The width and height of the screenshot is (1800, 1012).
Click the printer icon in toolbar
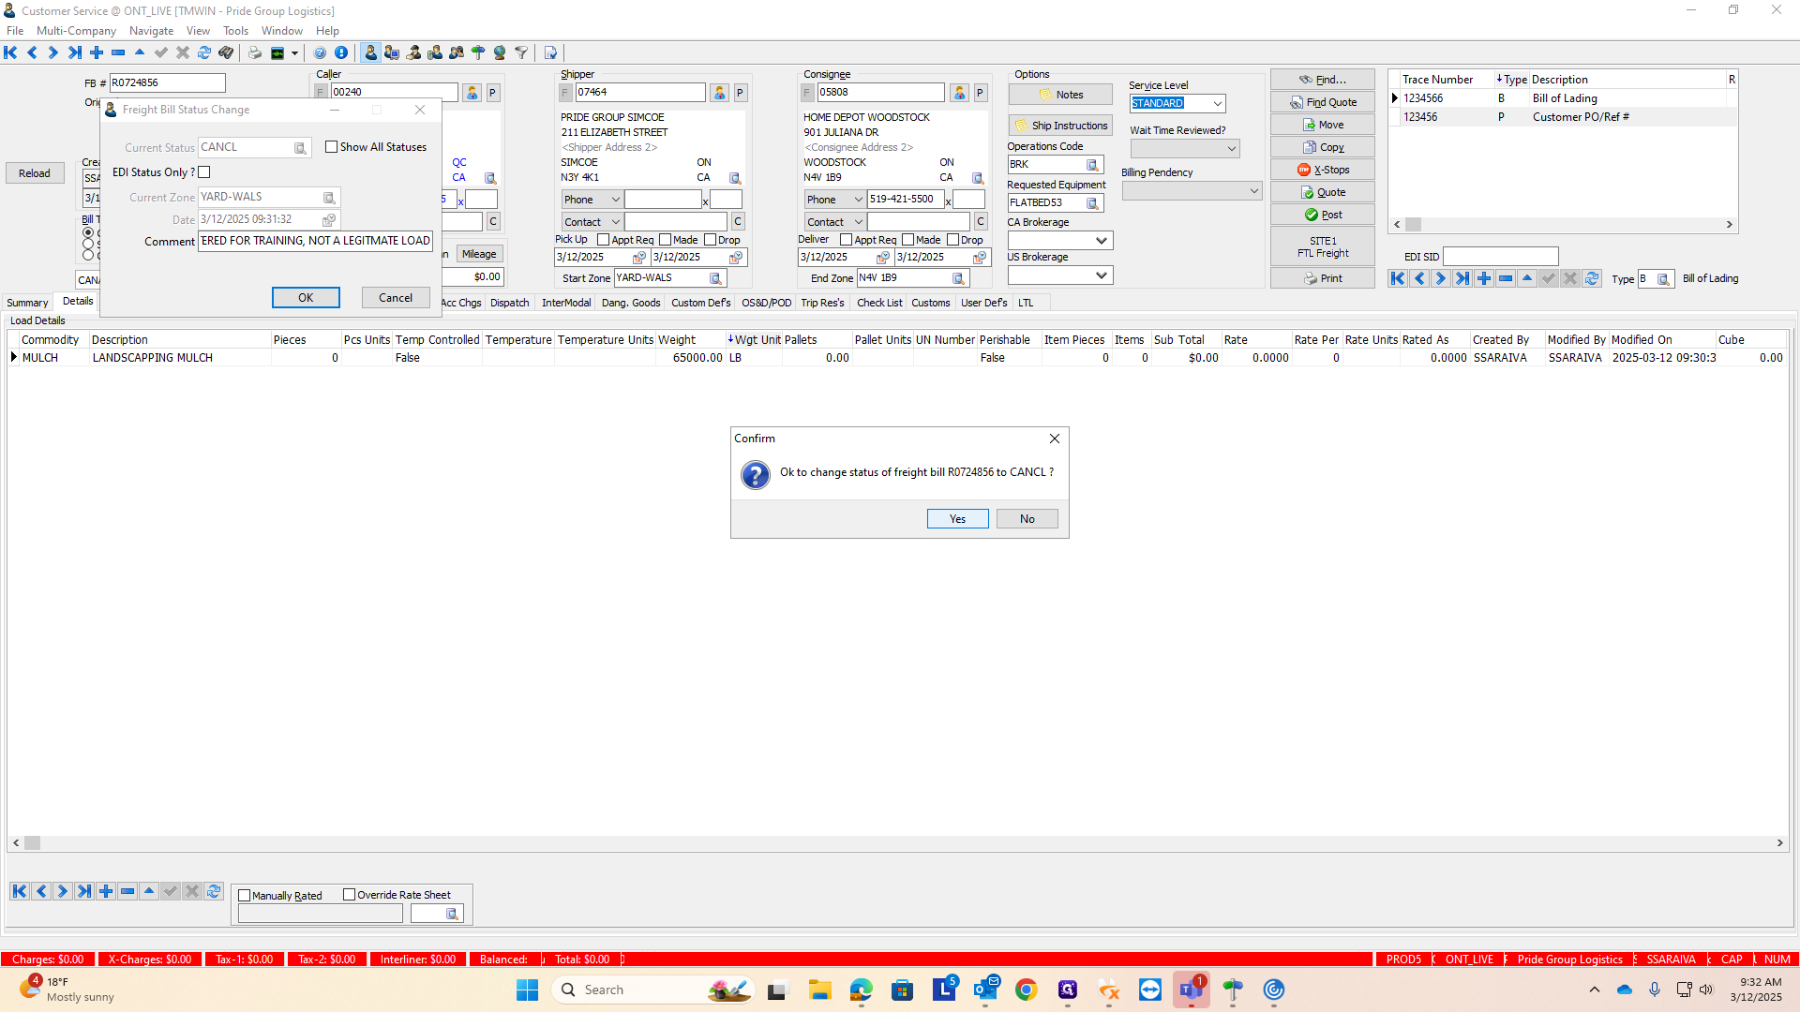pyautogui.click(x=255, y=53)
